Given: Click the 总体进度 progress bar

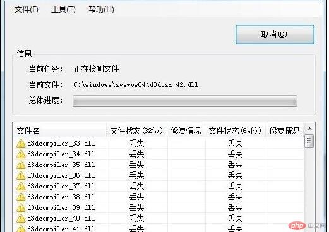Looking at the screenshot, I should click(x=185, y=101).
